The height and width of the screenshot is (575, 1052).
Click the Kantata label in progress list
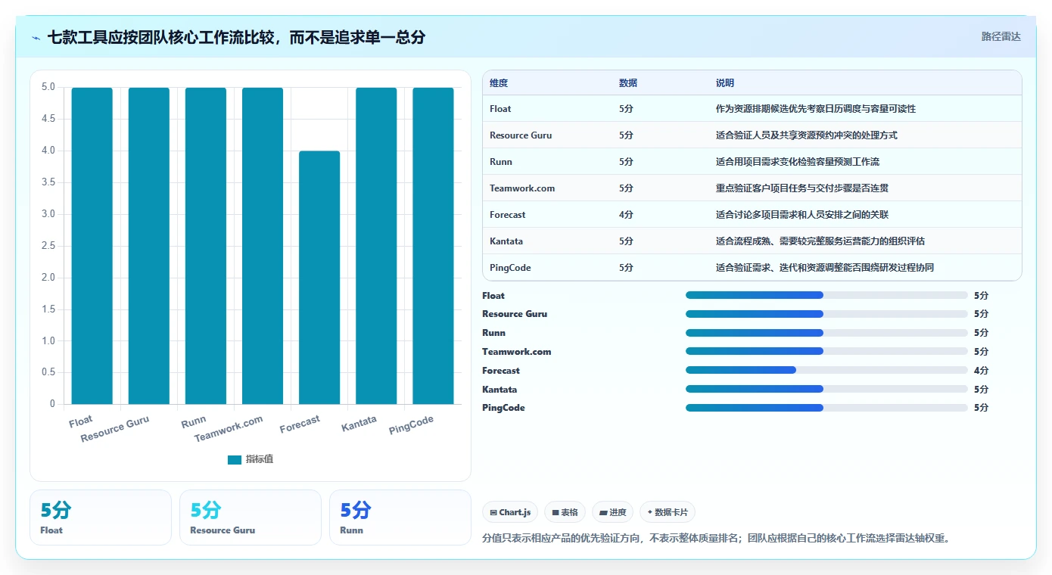click(x=500, y=389)
